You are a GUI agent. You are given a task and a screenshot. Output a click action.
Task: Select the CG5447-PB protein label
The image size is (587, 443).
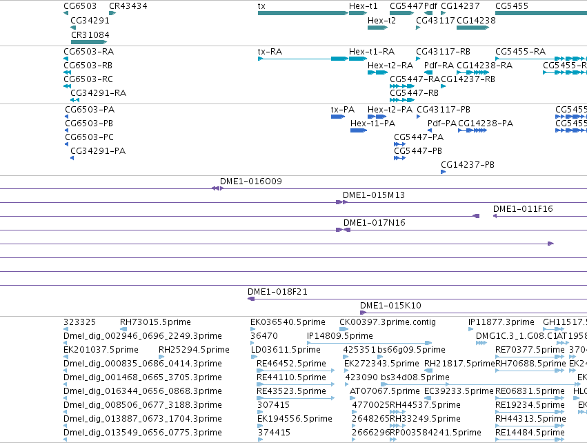[418, 151]
